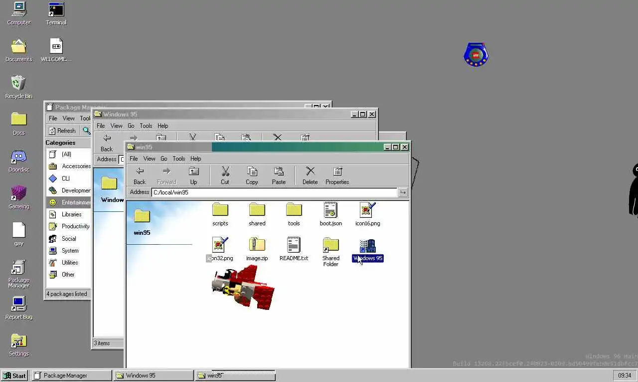Viewport: 638px width, 382px height.
Task: Select the shared folder
Action: tap(257, 215)
